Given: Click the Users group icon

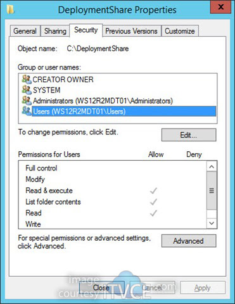Looking at the screenshot, I should click(27, 111).
